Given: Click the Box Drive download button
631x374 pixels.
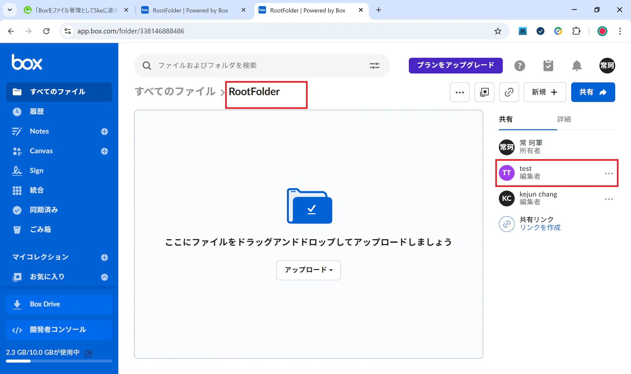Looking at the screenshot, I should (x=59, y=304).
